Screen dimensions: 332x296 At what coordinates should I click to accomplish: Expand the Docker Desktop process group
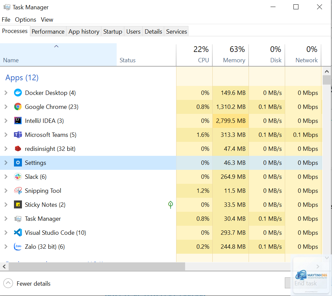tap(6, 93)
